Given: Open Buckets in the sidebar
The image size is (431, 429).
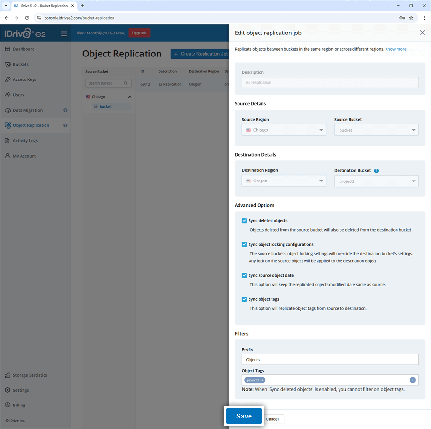Looking at the screenshot, I should pos(21,64).
